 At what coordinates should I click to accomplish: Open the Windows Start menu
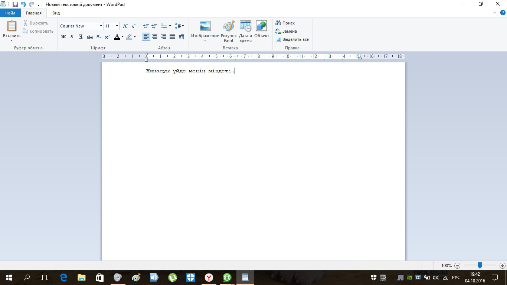9,277
